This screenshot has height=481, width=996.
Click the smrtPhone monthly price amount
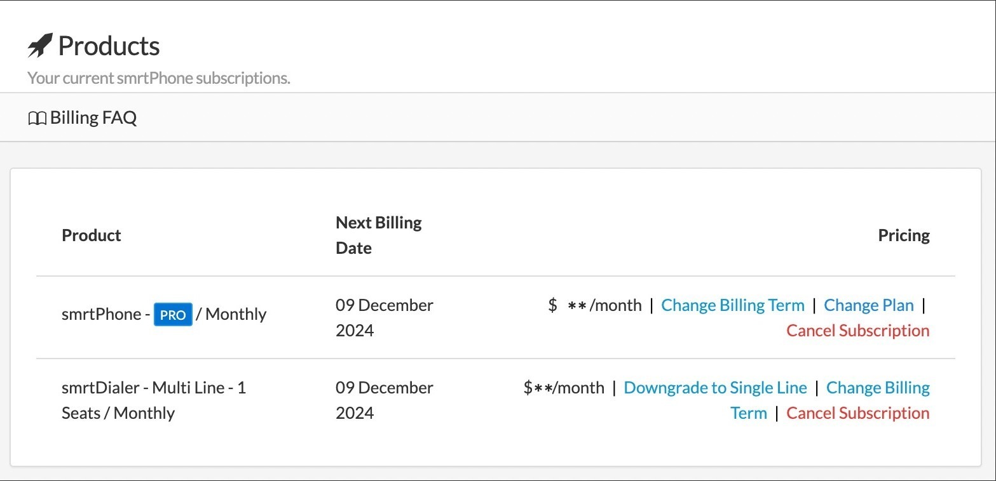(594, 305)
